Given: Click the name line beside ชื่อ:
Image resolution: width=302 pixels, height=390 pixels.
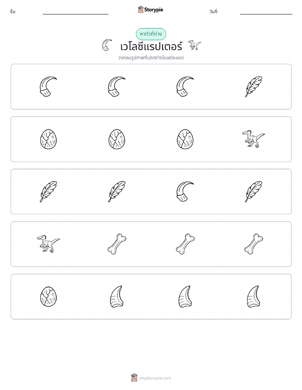Looking at the screenshot, I should pos(75,14).
